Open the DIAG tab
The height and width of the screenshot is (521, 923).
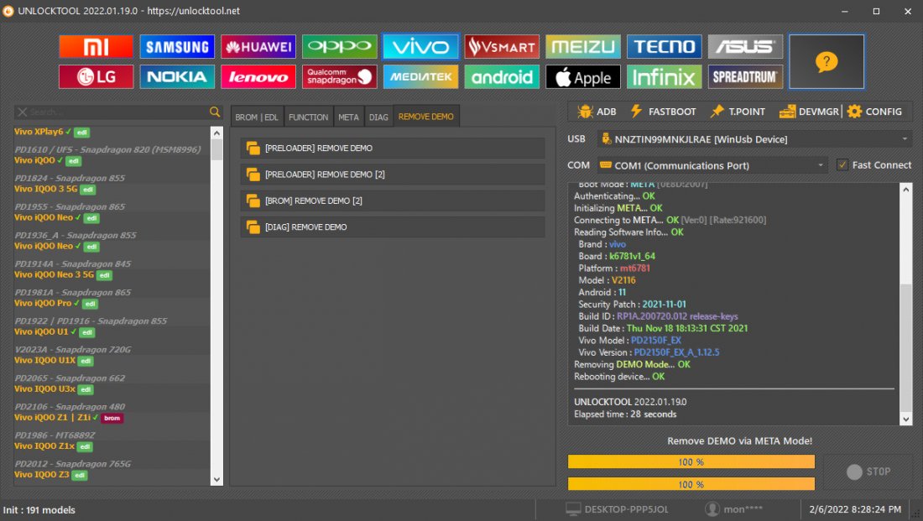pos(378,117)
